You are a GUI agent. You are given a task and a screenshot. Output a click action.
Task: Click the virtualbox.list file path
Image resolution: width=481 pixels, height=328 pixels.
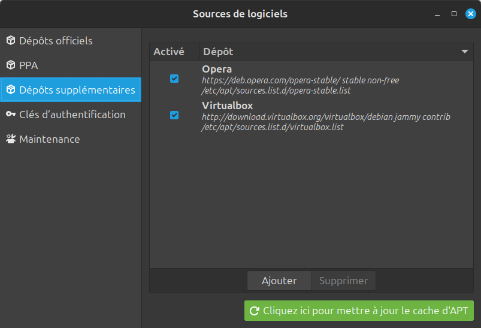click(273, 127)
